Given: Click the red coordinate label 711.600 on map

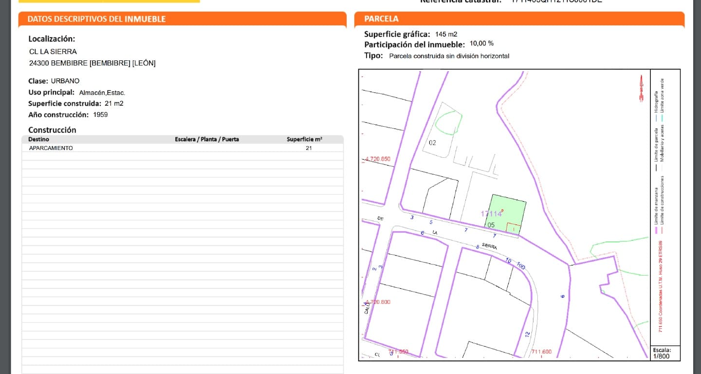Looking at the screenshot, I should click(x=541, y=352).
